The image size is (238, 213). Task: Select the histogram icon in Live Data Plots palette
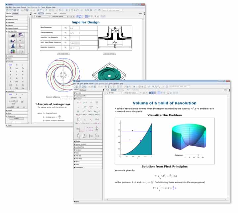coord(13,46)
